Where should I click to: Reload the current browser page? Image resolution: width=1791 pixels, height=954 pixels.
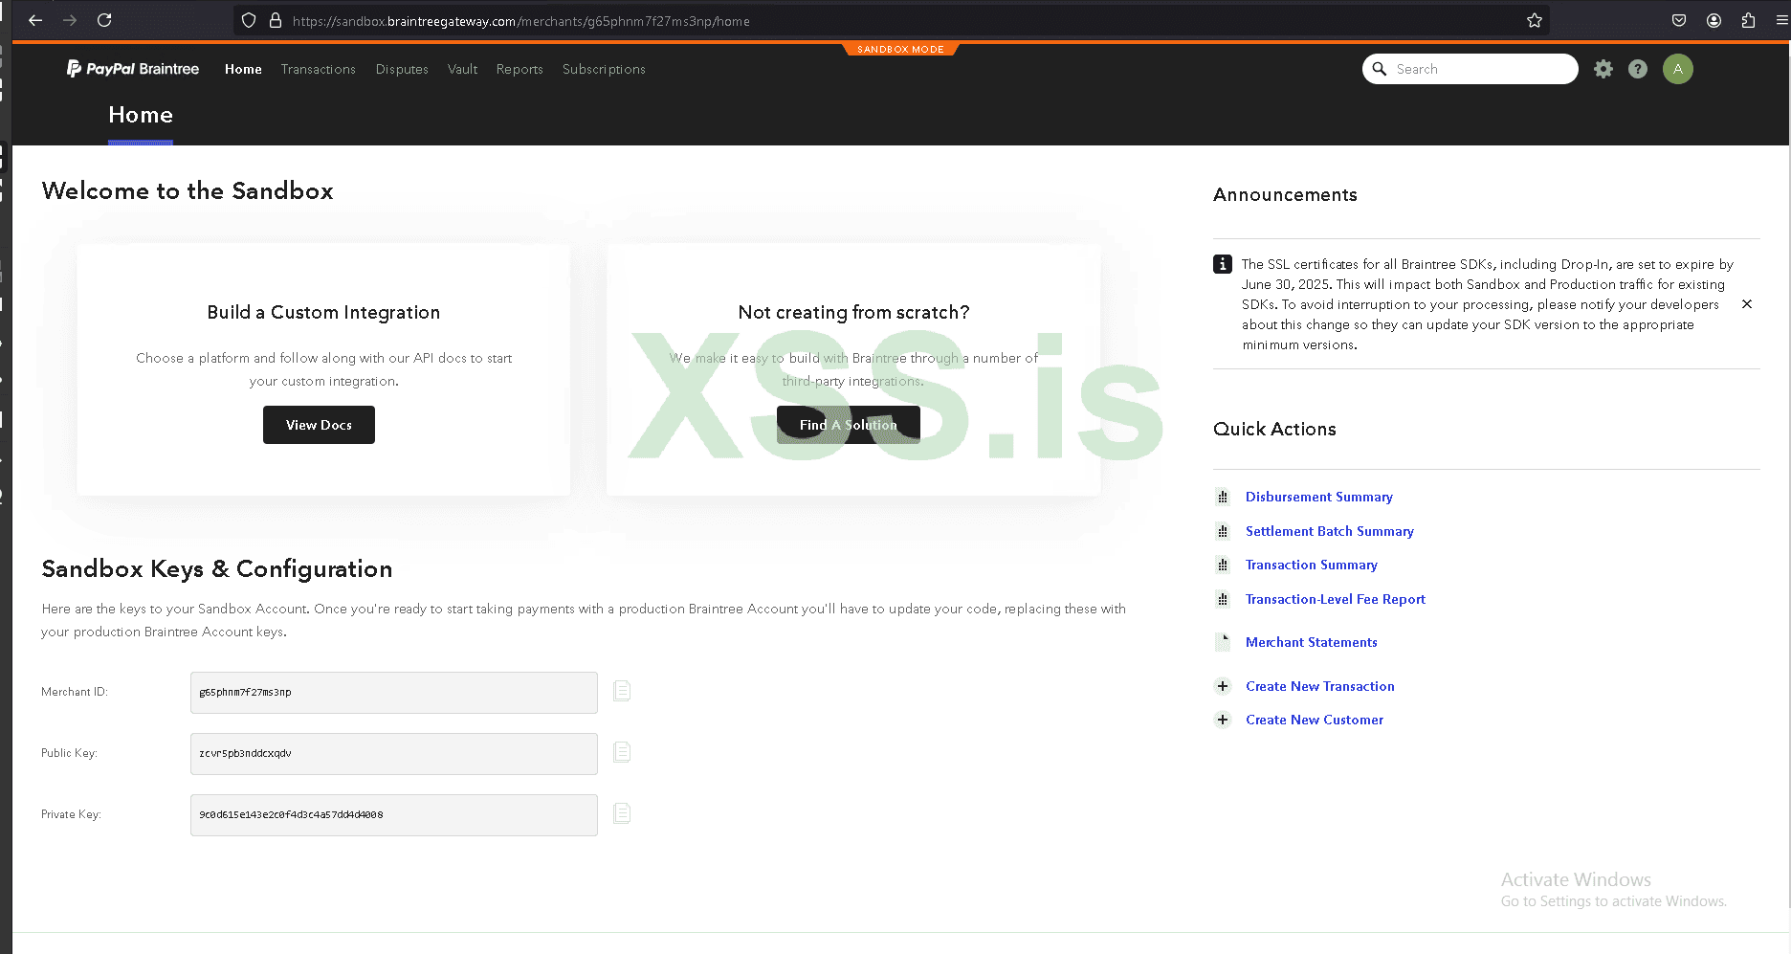(x=104, y=20)
